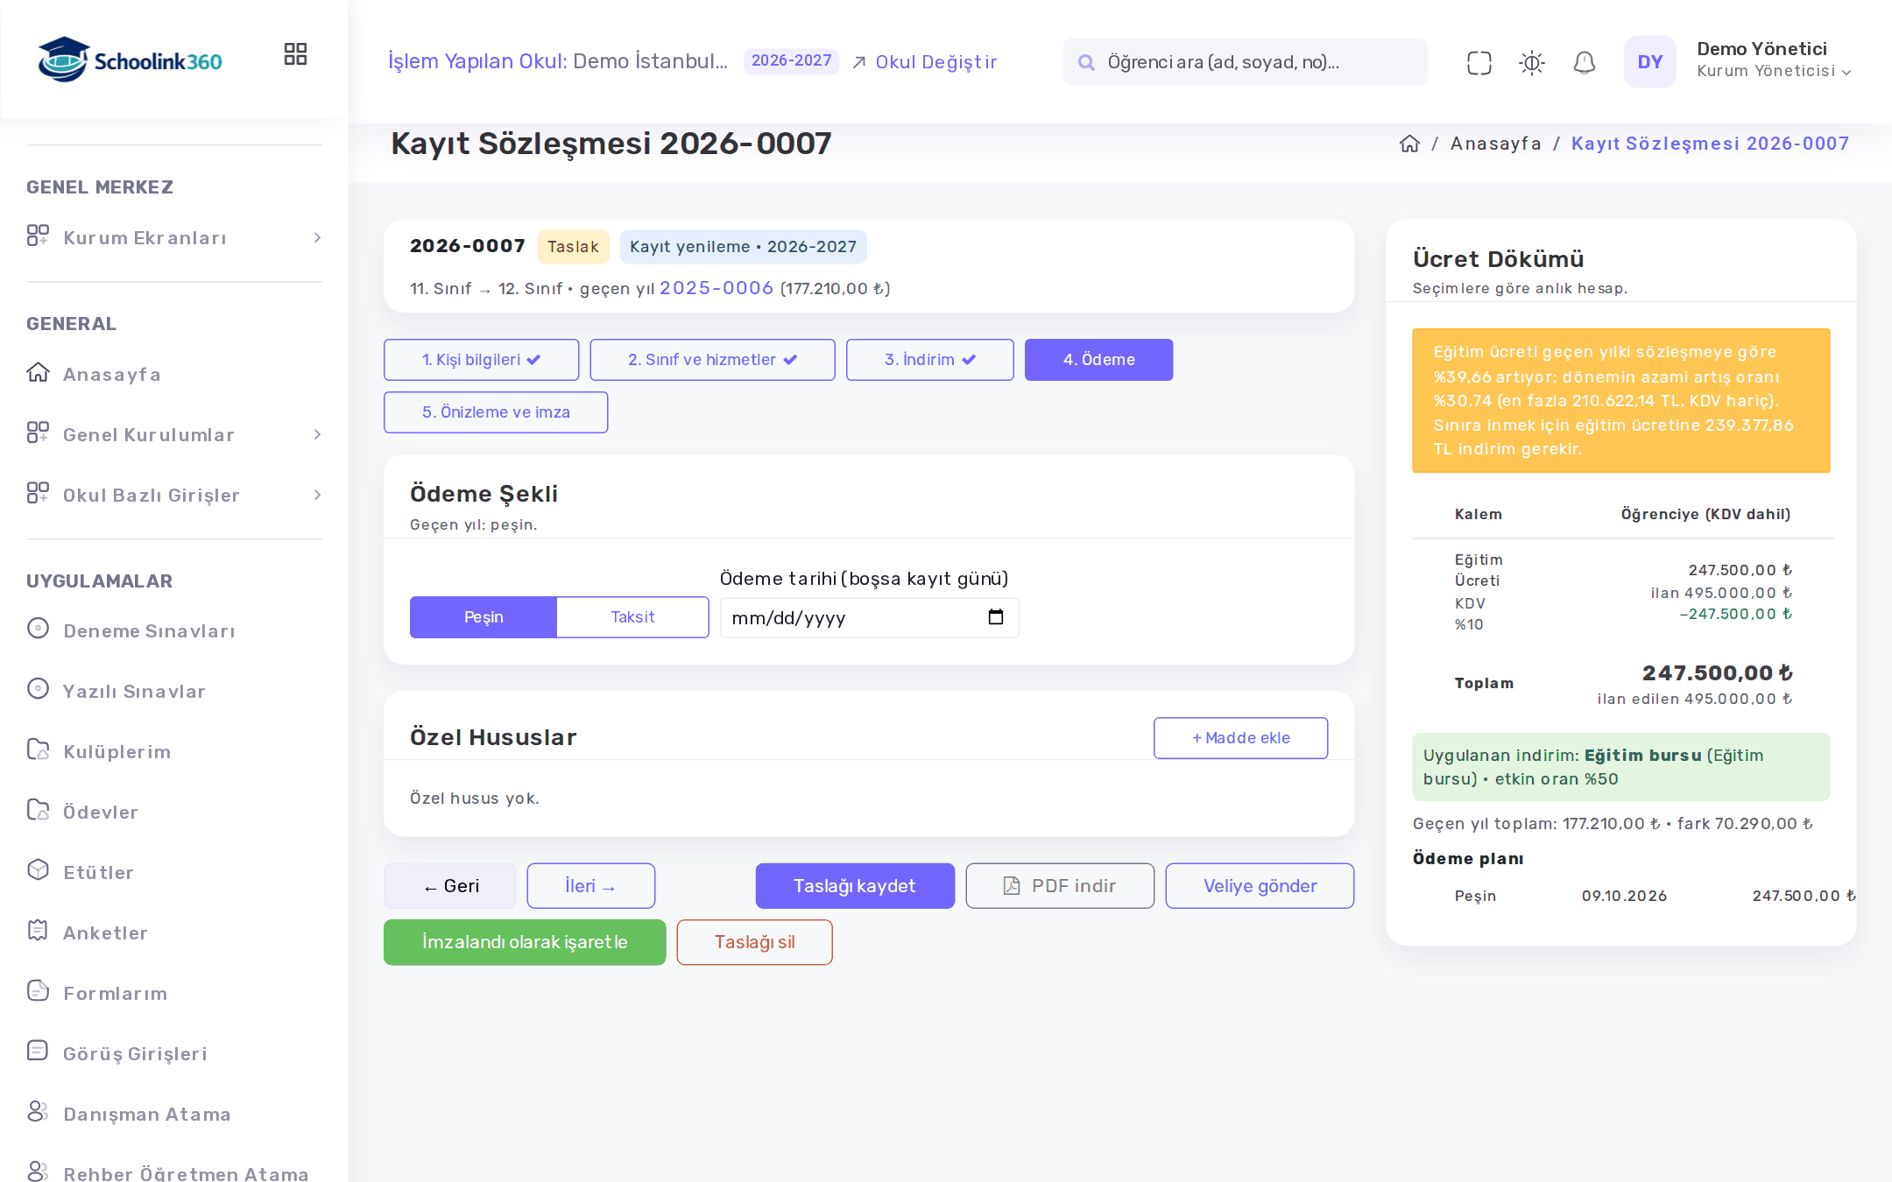Switch theme with the sun icon
The width and height of the screenshot is (1892, 1182).
(1531, 62)
